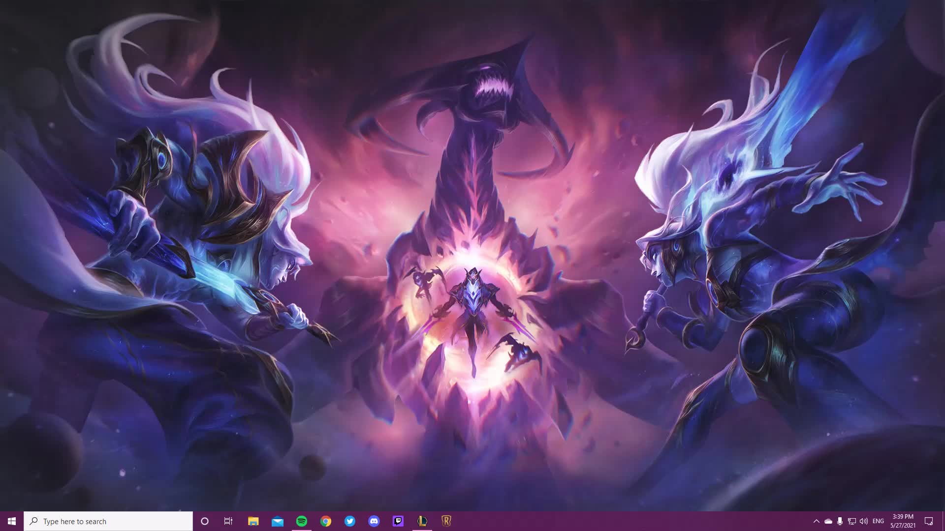Open OneDrive cloud tray icon
The height and width of the screenshot is (531, 945).
click(x=828, y=521)
